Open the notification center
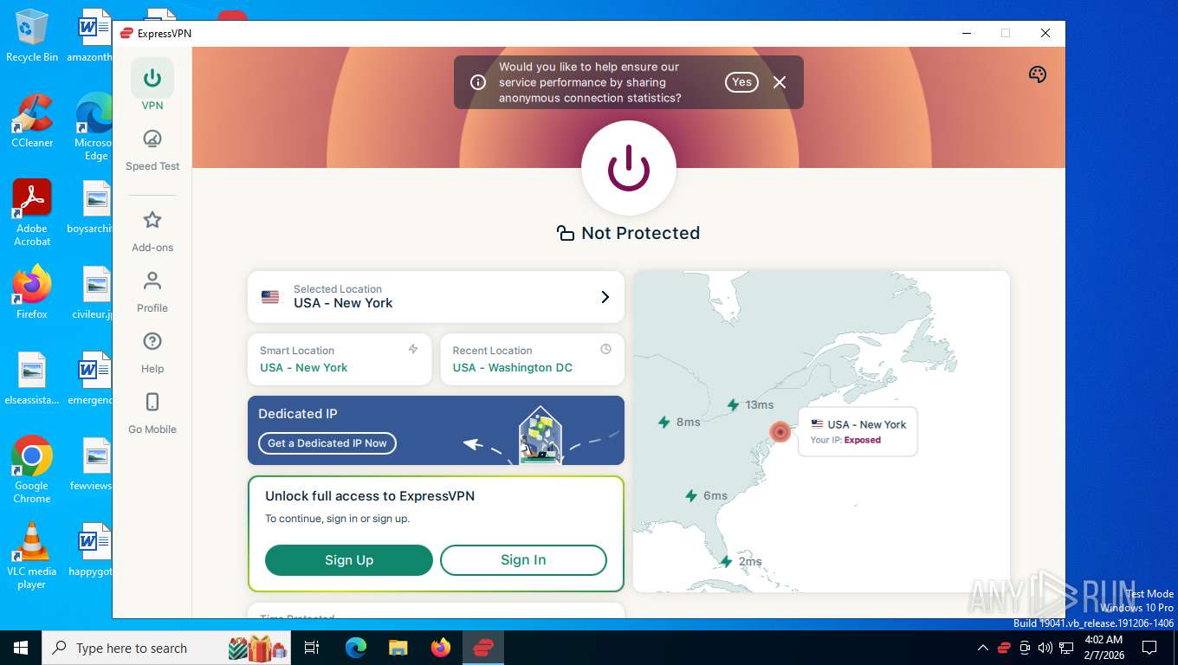Screen dimensions: 1178x665 1149,648
